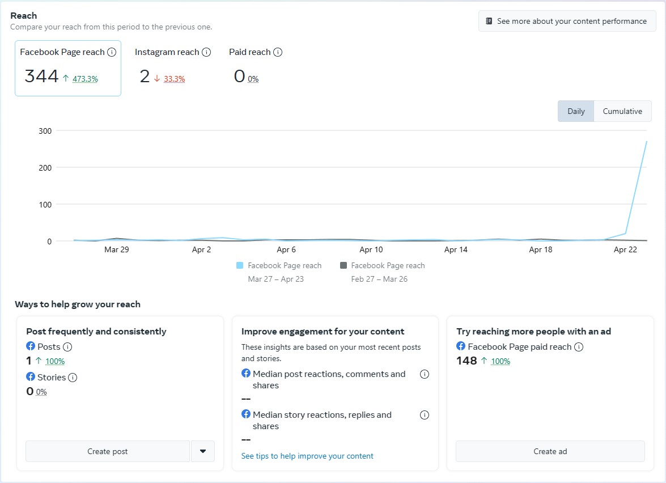Click red down arrow beside 33.3%
666x483 pixels.
coord(157,79)
